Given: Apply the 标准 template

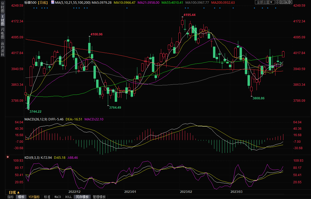Looking at the screenshot, I should [47, 197].
